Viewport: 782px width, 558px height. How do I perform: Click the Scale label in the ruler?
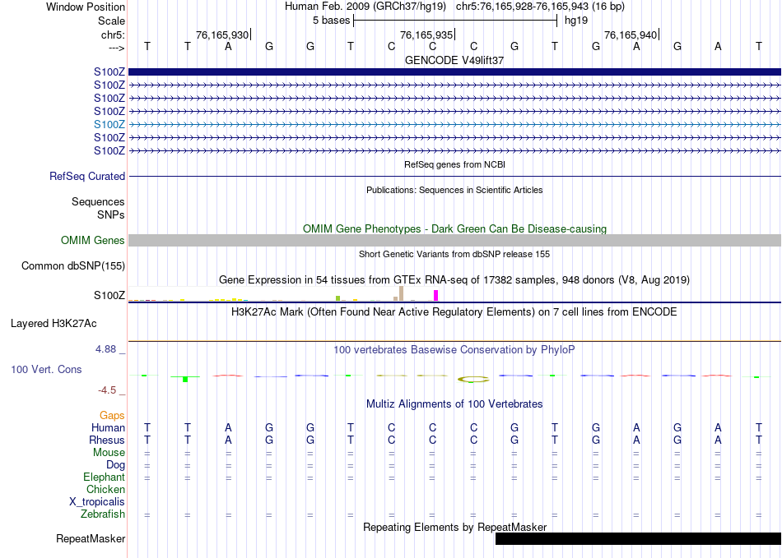click(111, 21)
